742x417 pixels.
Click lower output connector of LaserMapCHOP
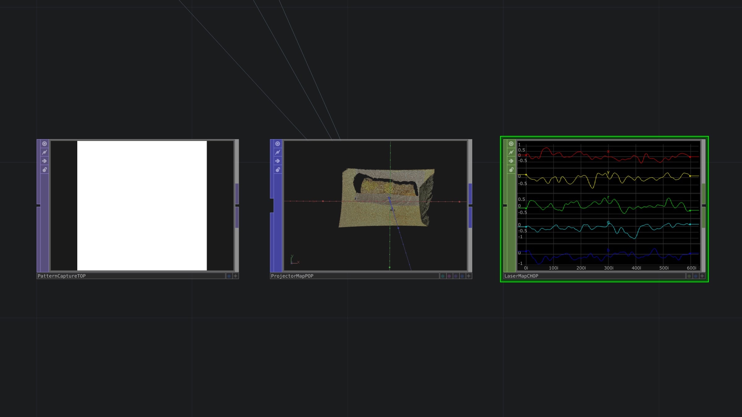(x=704, y=217)
